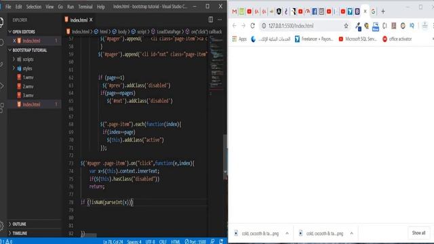
Task: Open the CI extension in Chrome toolbar
Action: pyautogui.click(x=384, y=26)
